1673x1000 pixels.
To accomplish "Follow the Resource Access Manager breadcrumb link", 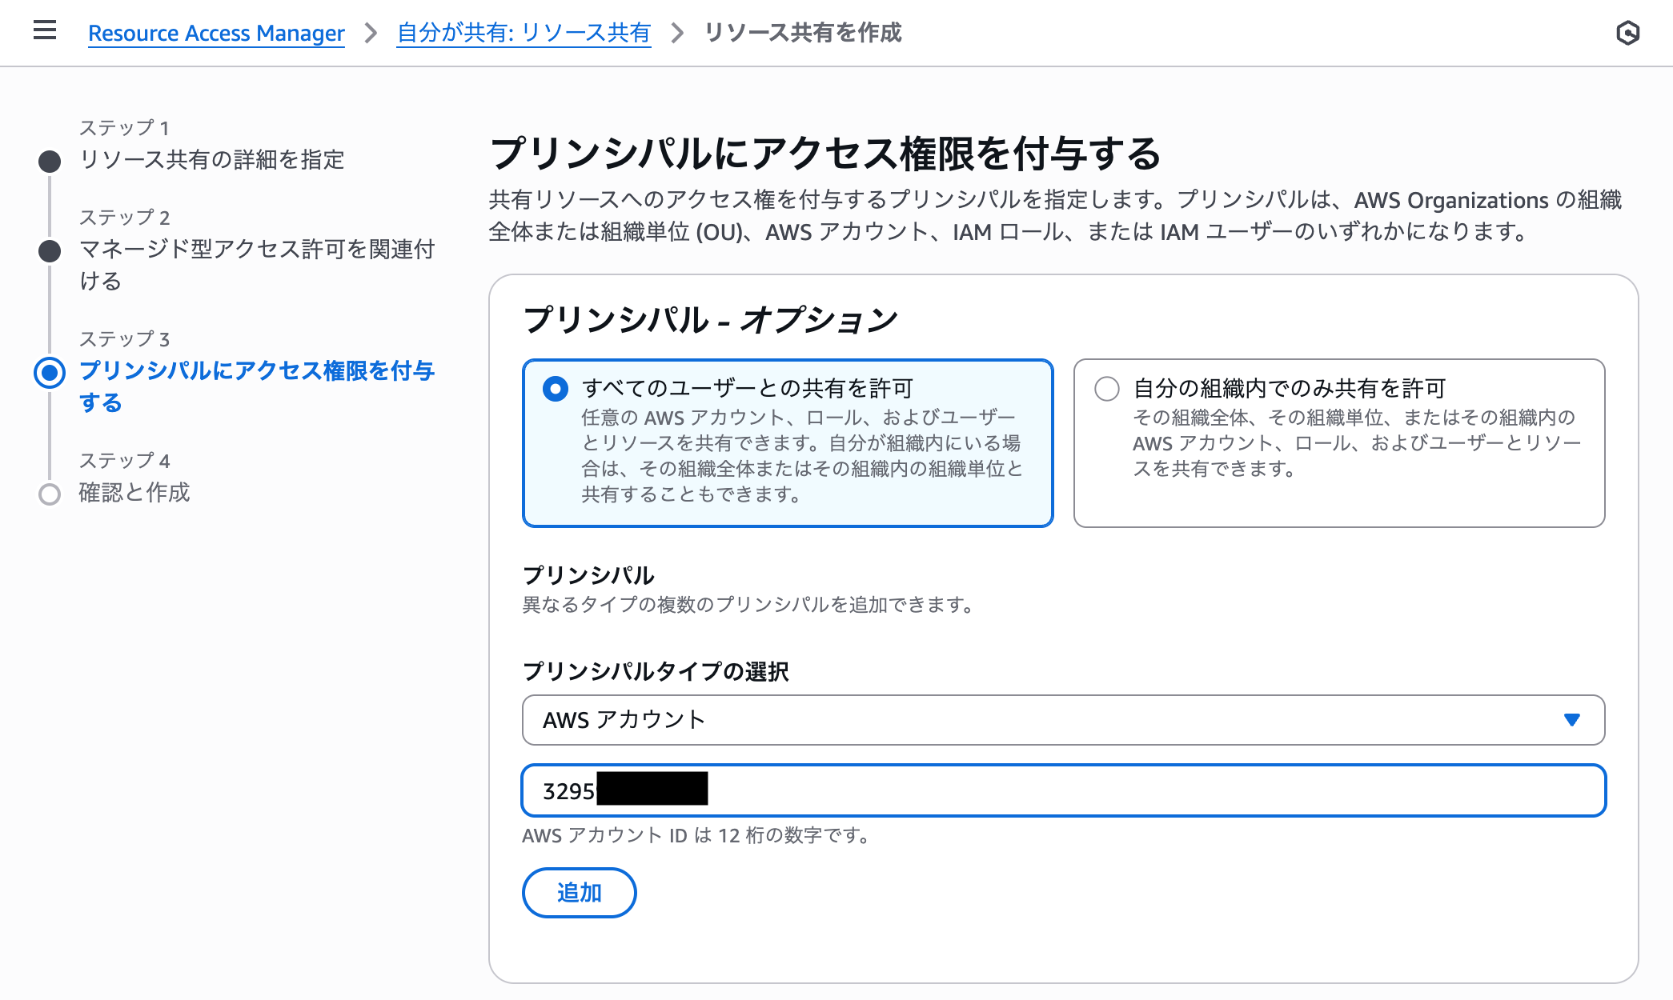I will pyautogui.click(x=216, y=34).
